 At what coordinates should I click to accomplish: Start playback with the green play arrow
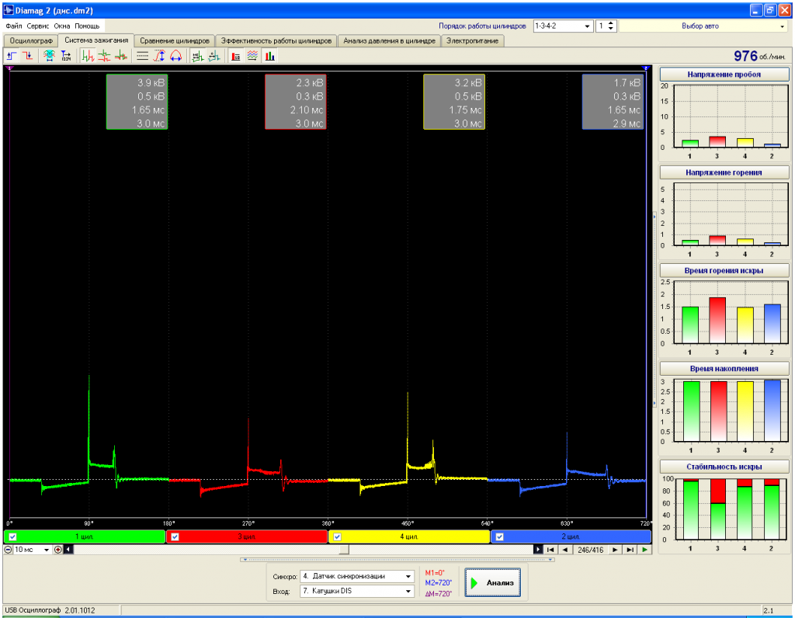pyautogui.click(x=644, y=550)
